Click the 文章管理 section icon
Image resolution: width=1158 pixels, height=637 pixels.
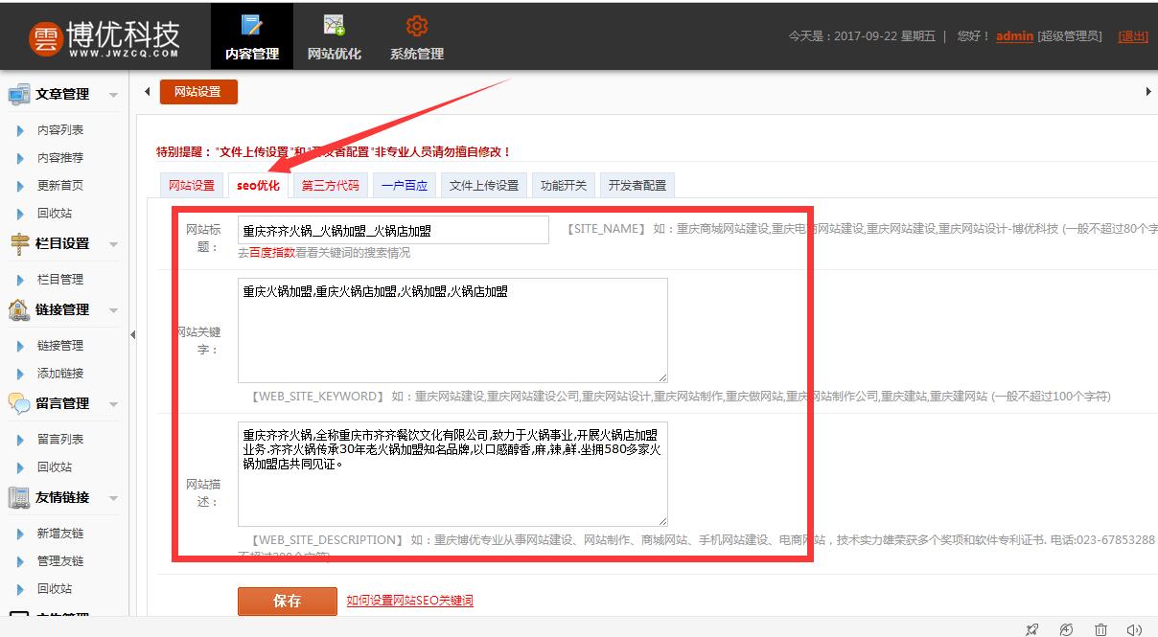coord(18,94)
